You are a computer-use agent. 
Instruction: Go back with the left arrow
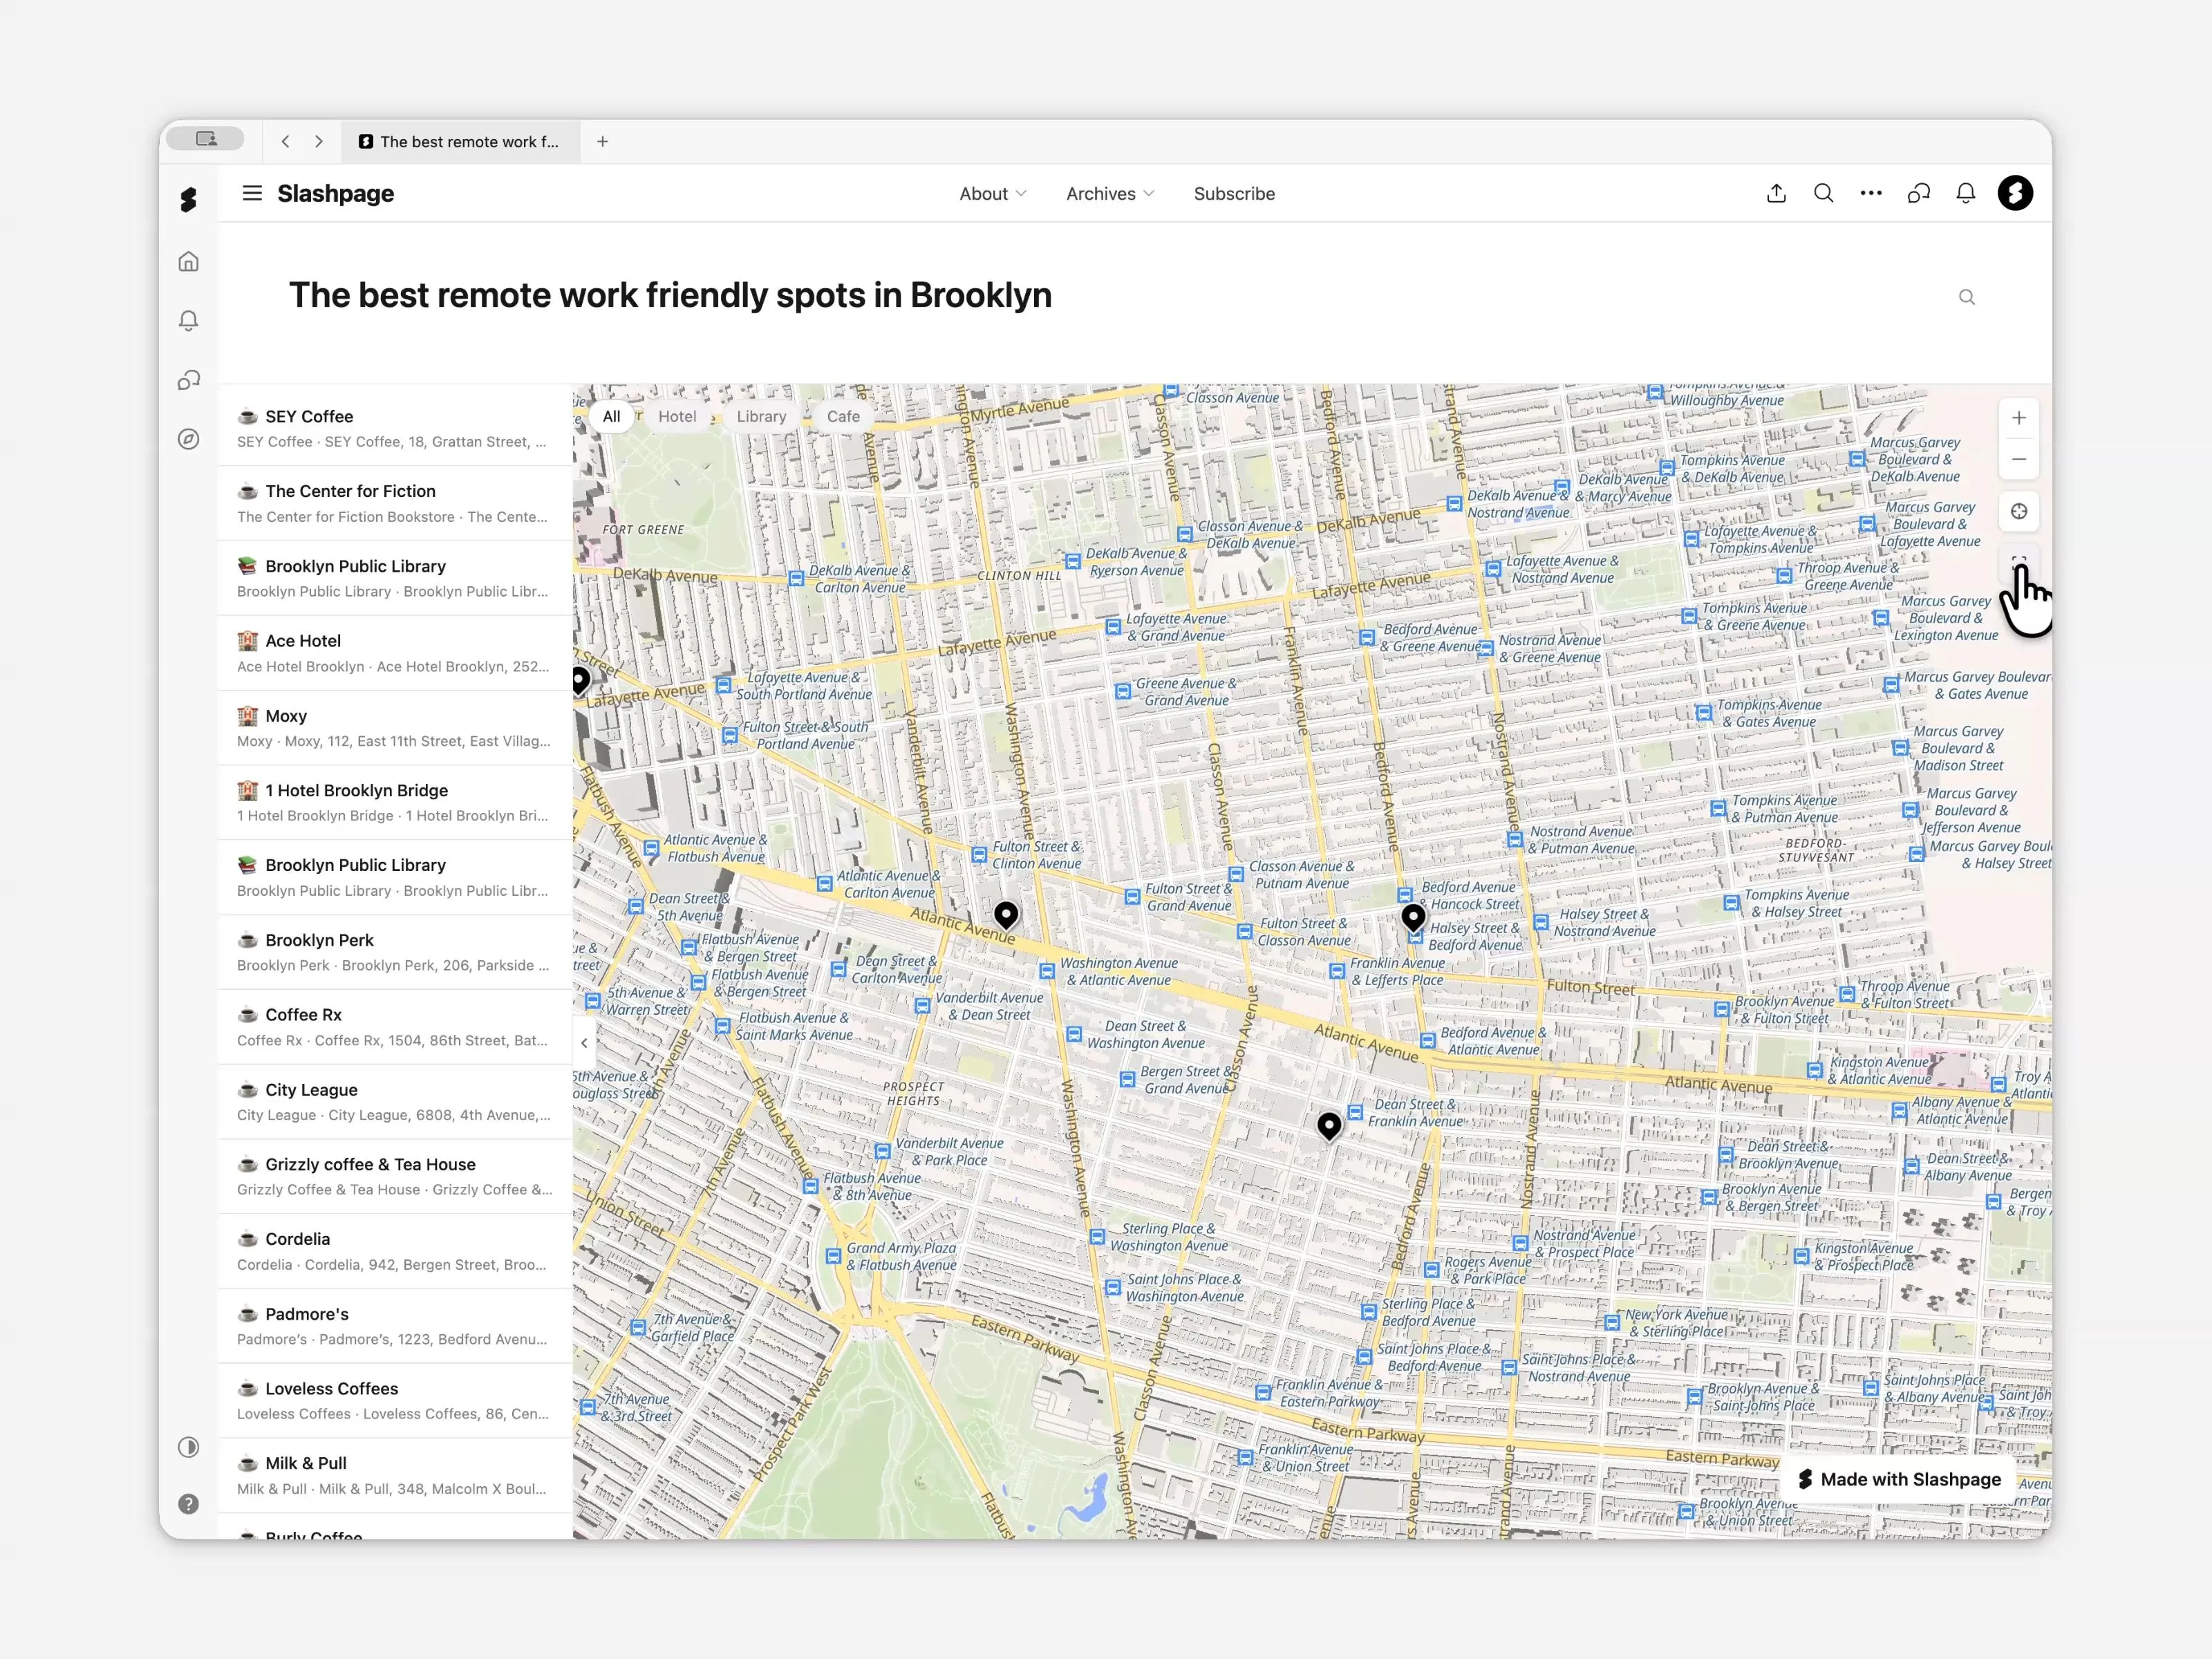tap(286, 142)
